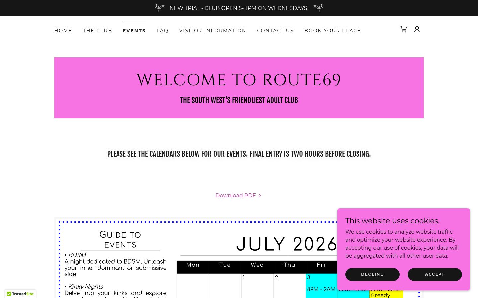Accept cookies in the cookie banner
This screenshot has height=298, width=478.
pos(435,274)
